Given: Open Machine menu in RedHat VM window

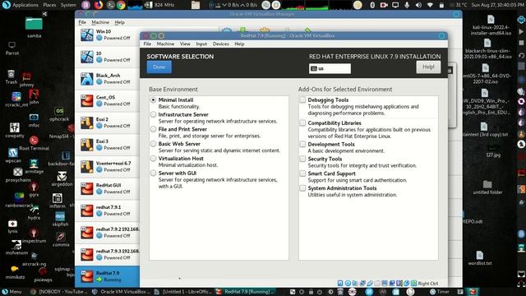Looking at the screenshot, I should [165, 44].
